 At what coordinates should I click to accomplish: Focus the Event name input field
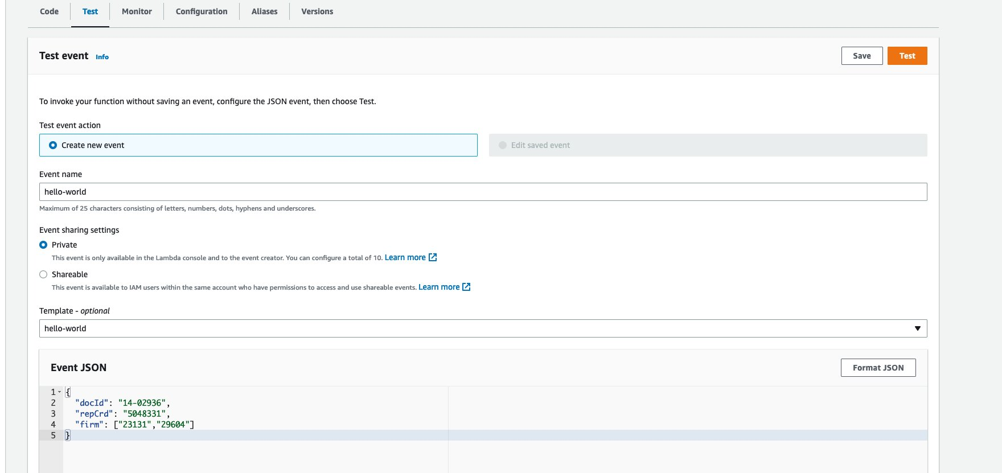tap(483, 192)
